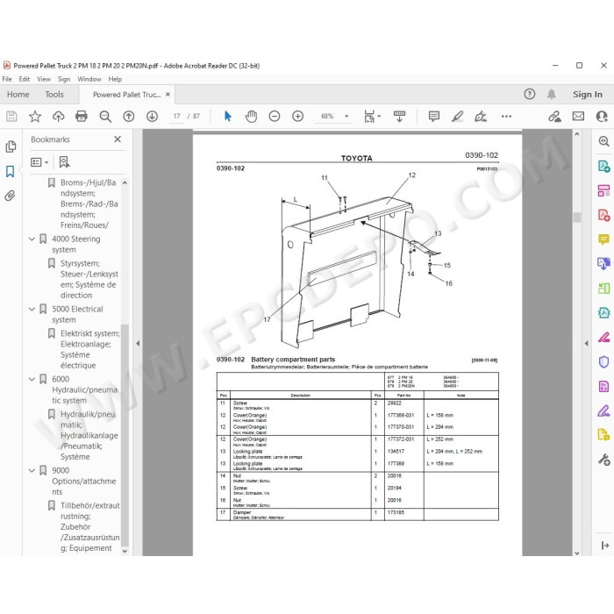Click the bookmarks list scrollbar thumb
This screenshot has width=614, height=614.
(x=125, y=435)
